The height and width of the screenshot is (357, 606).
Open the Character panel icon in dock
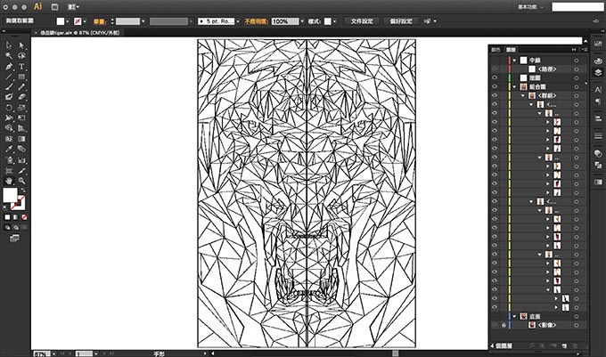coord(598,90)
